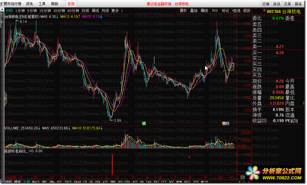The width and height of the screenshot is (307, 185).
Task: Switch indicator to BRAR
Action: tap(78, 182)
